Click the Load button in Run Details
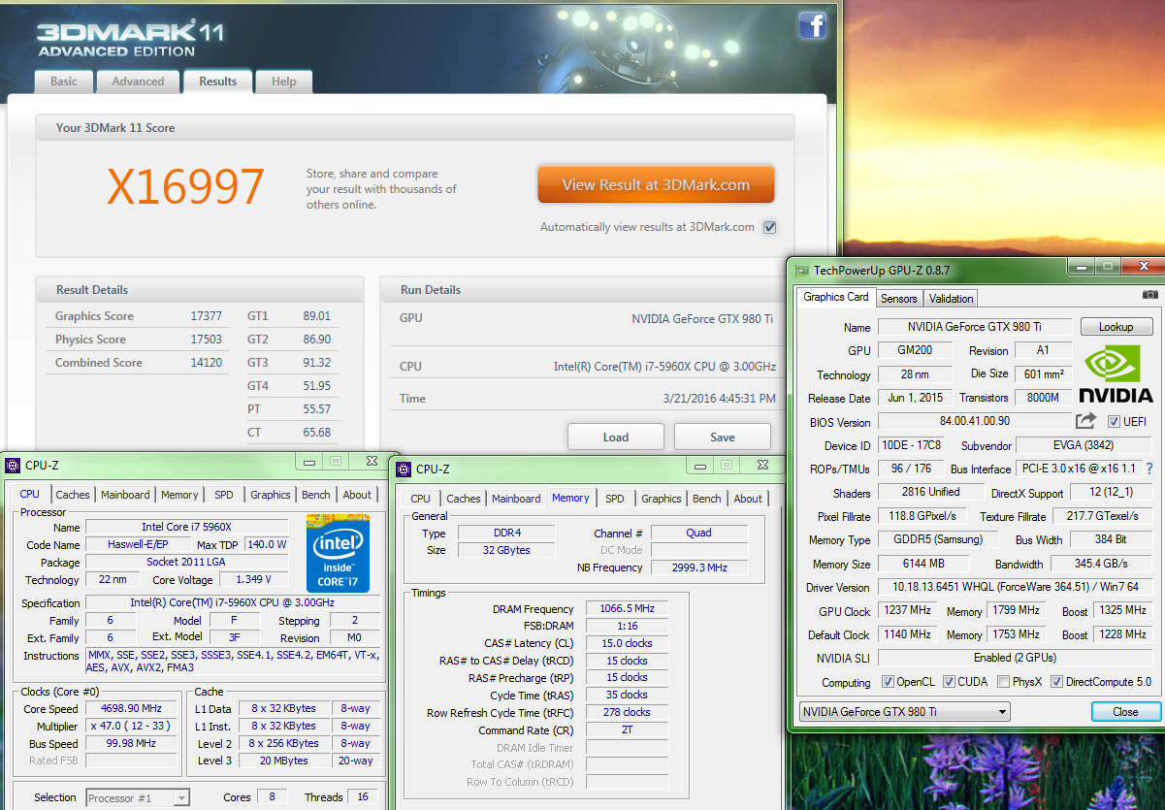The image size is (1165, 810). pos(616,437)
